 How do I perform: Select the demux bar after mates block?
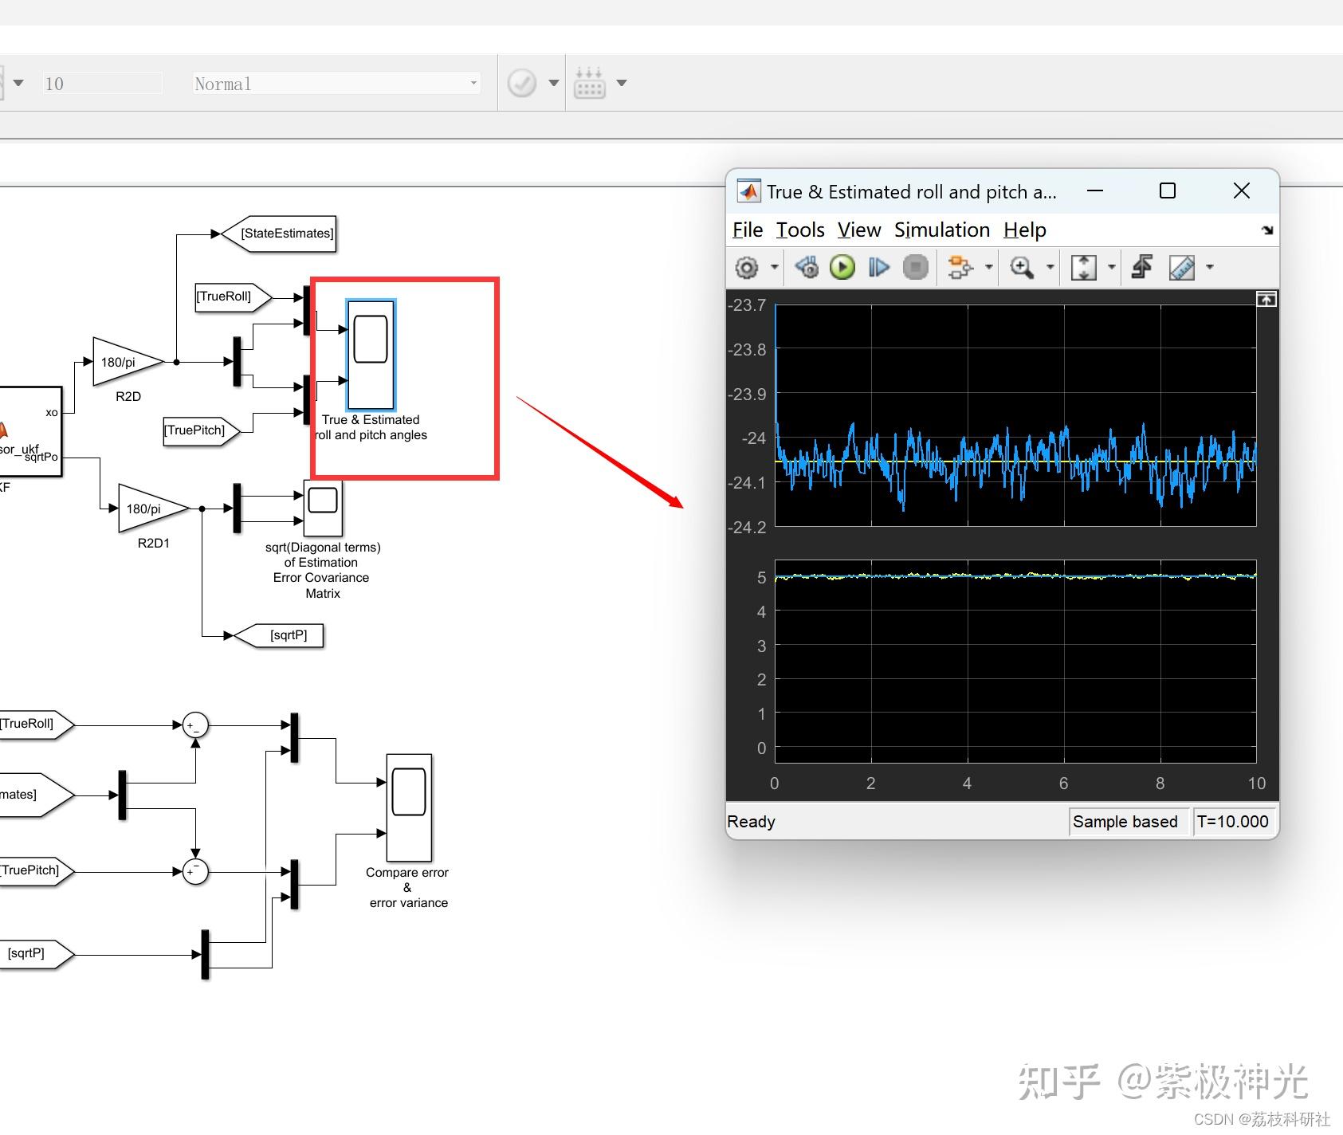[x=122, y=795]
